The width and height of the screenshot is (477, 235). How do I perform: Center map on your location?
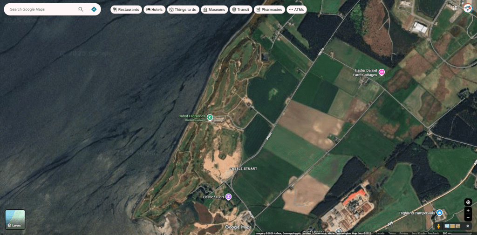coord(468,202)
